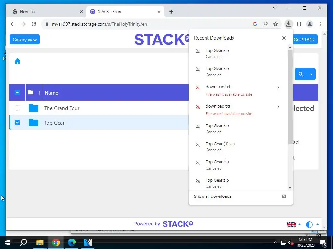The height and width of the screenshot is (249, 333).
Task: Click the tab search chevron
Action: tap(274, 8)
